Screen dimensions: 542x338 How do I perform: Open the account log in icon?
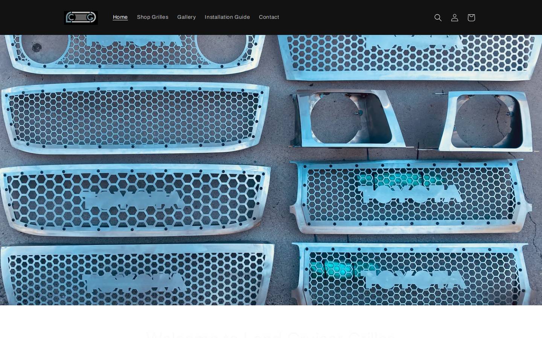[454, 18]
